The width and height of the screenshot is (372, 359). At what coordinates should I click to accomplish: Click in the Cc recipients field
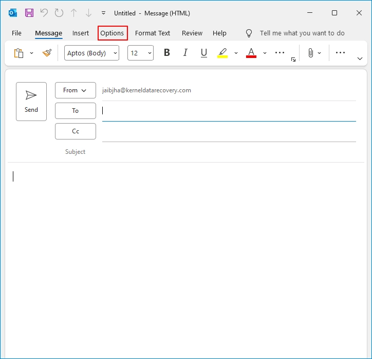tap(229, 131)
